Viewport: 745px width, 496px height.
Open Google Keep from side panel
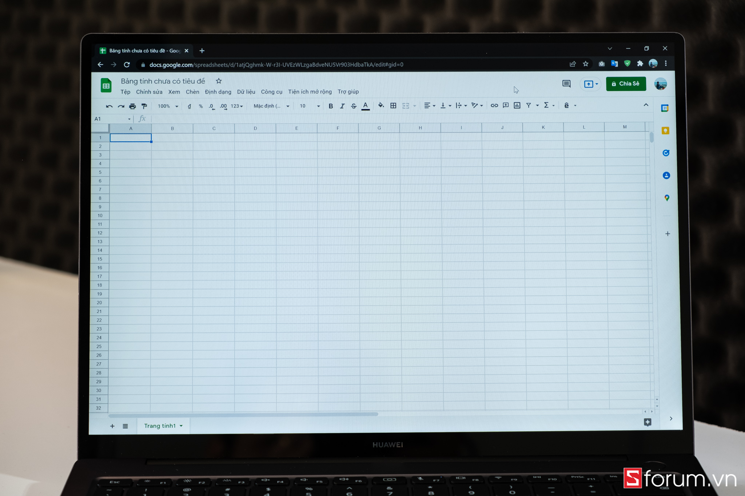point(665,130)
